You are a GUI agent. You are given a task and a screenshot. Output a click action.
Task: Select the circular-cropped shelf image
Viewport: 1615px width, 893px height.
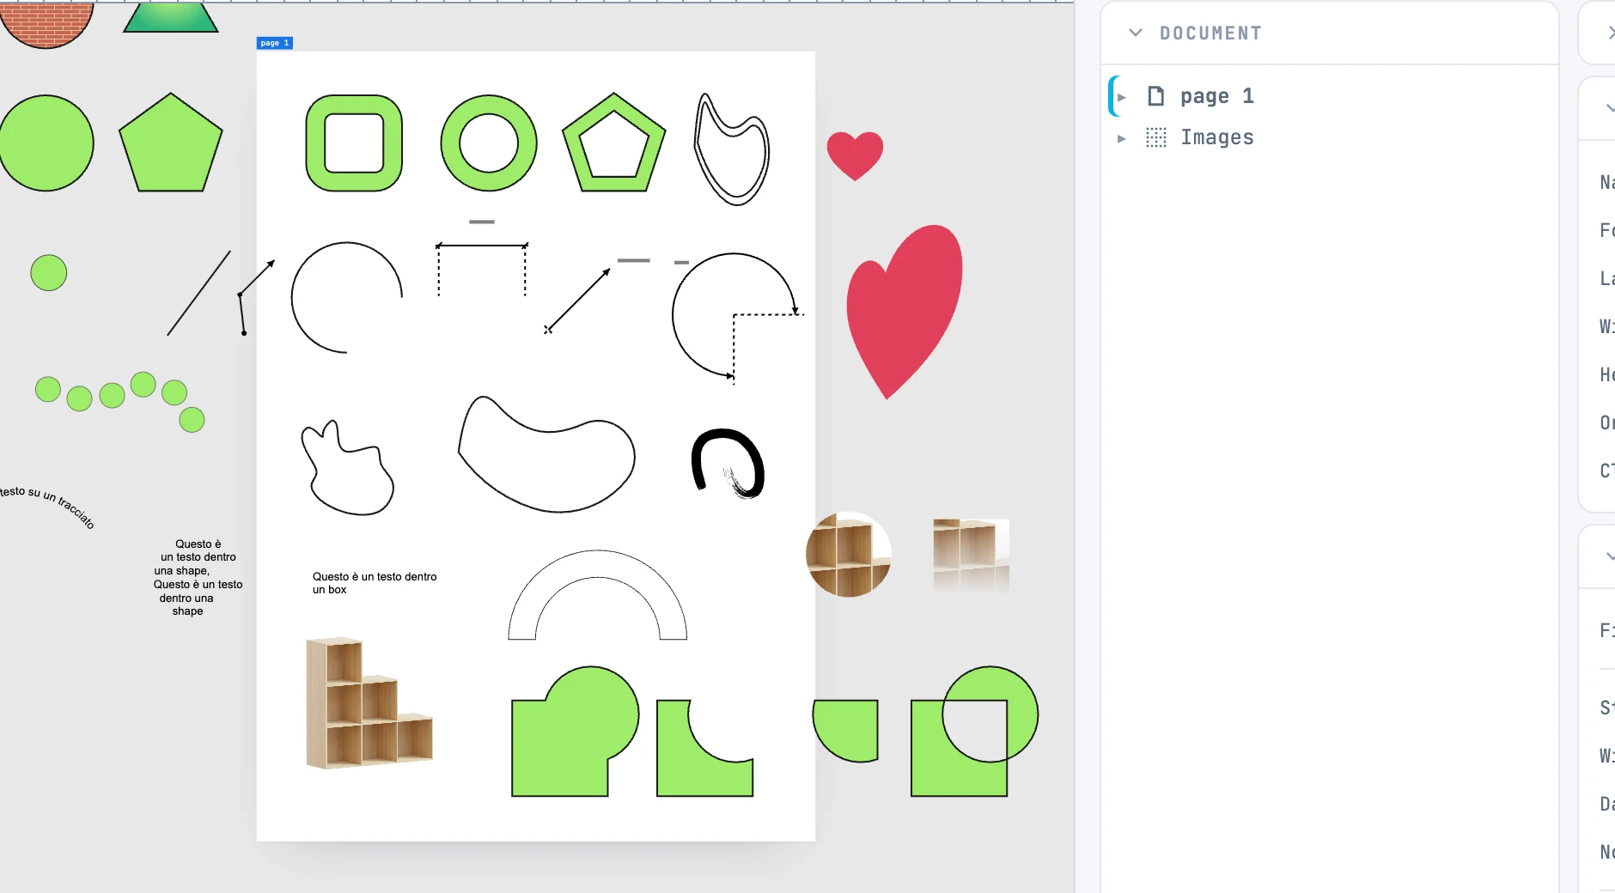tap(849, 555)
